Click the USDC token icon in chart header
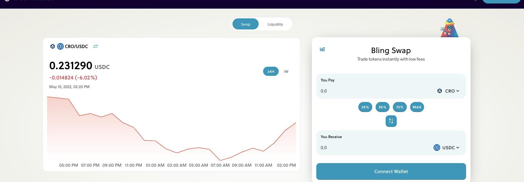The image size is (524, 182). click(60, 46)
